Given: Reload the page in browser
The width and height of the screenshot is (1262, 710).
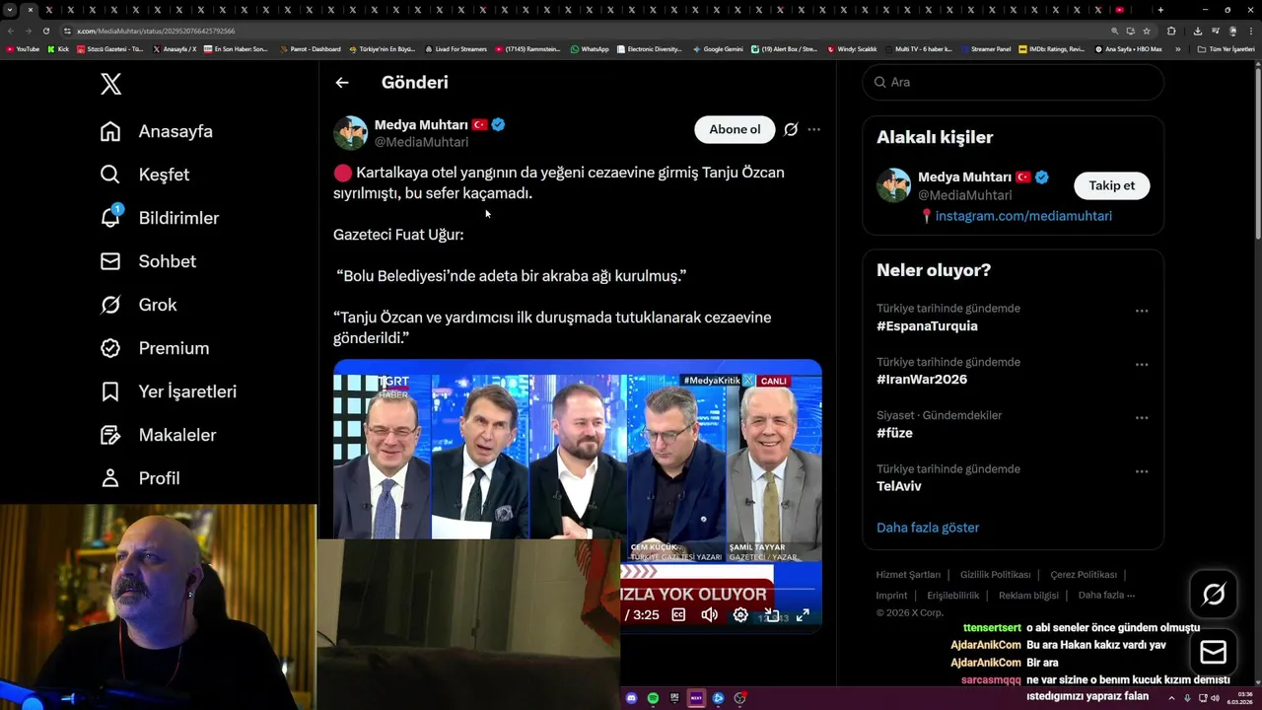Looking at the screenshot, I should (x=45, y=31).
